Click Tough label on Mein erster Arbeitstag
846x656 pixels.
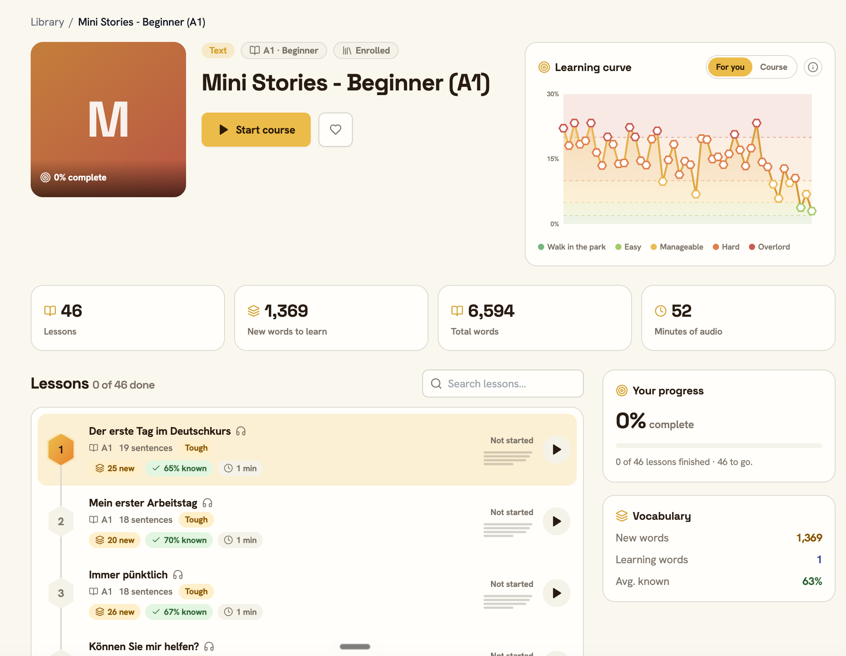pos(196,520)
